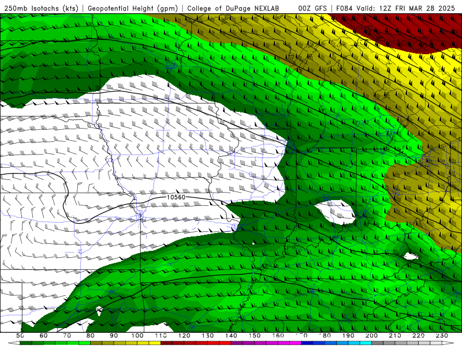Image resolution: width=462 pixels, height=346 pixels.
Task: Click the left arrow end of the color bar
Action: tap(14, 343)
